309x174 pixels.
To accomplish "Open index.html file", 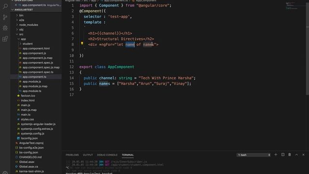I will click(28, 101).
